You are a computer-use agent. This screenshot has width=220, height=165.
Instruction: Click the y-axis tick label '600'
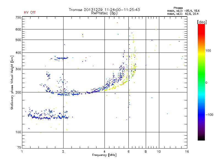click(18, 29)
